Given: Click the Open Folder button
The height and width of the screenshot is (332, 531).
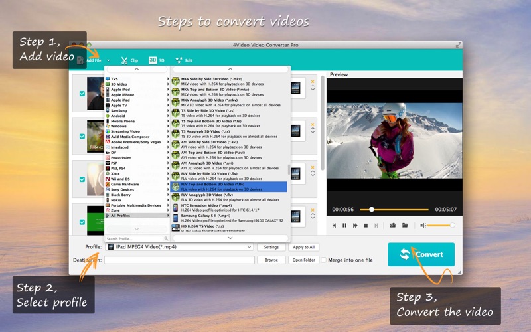Looking at the screenshot, I should pos(304,260).
